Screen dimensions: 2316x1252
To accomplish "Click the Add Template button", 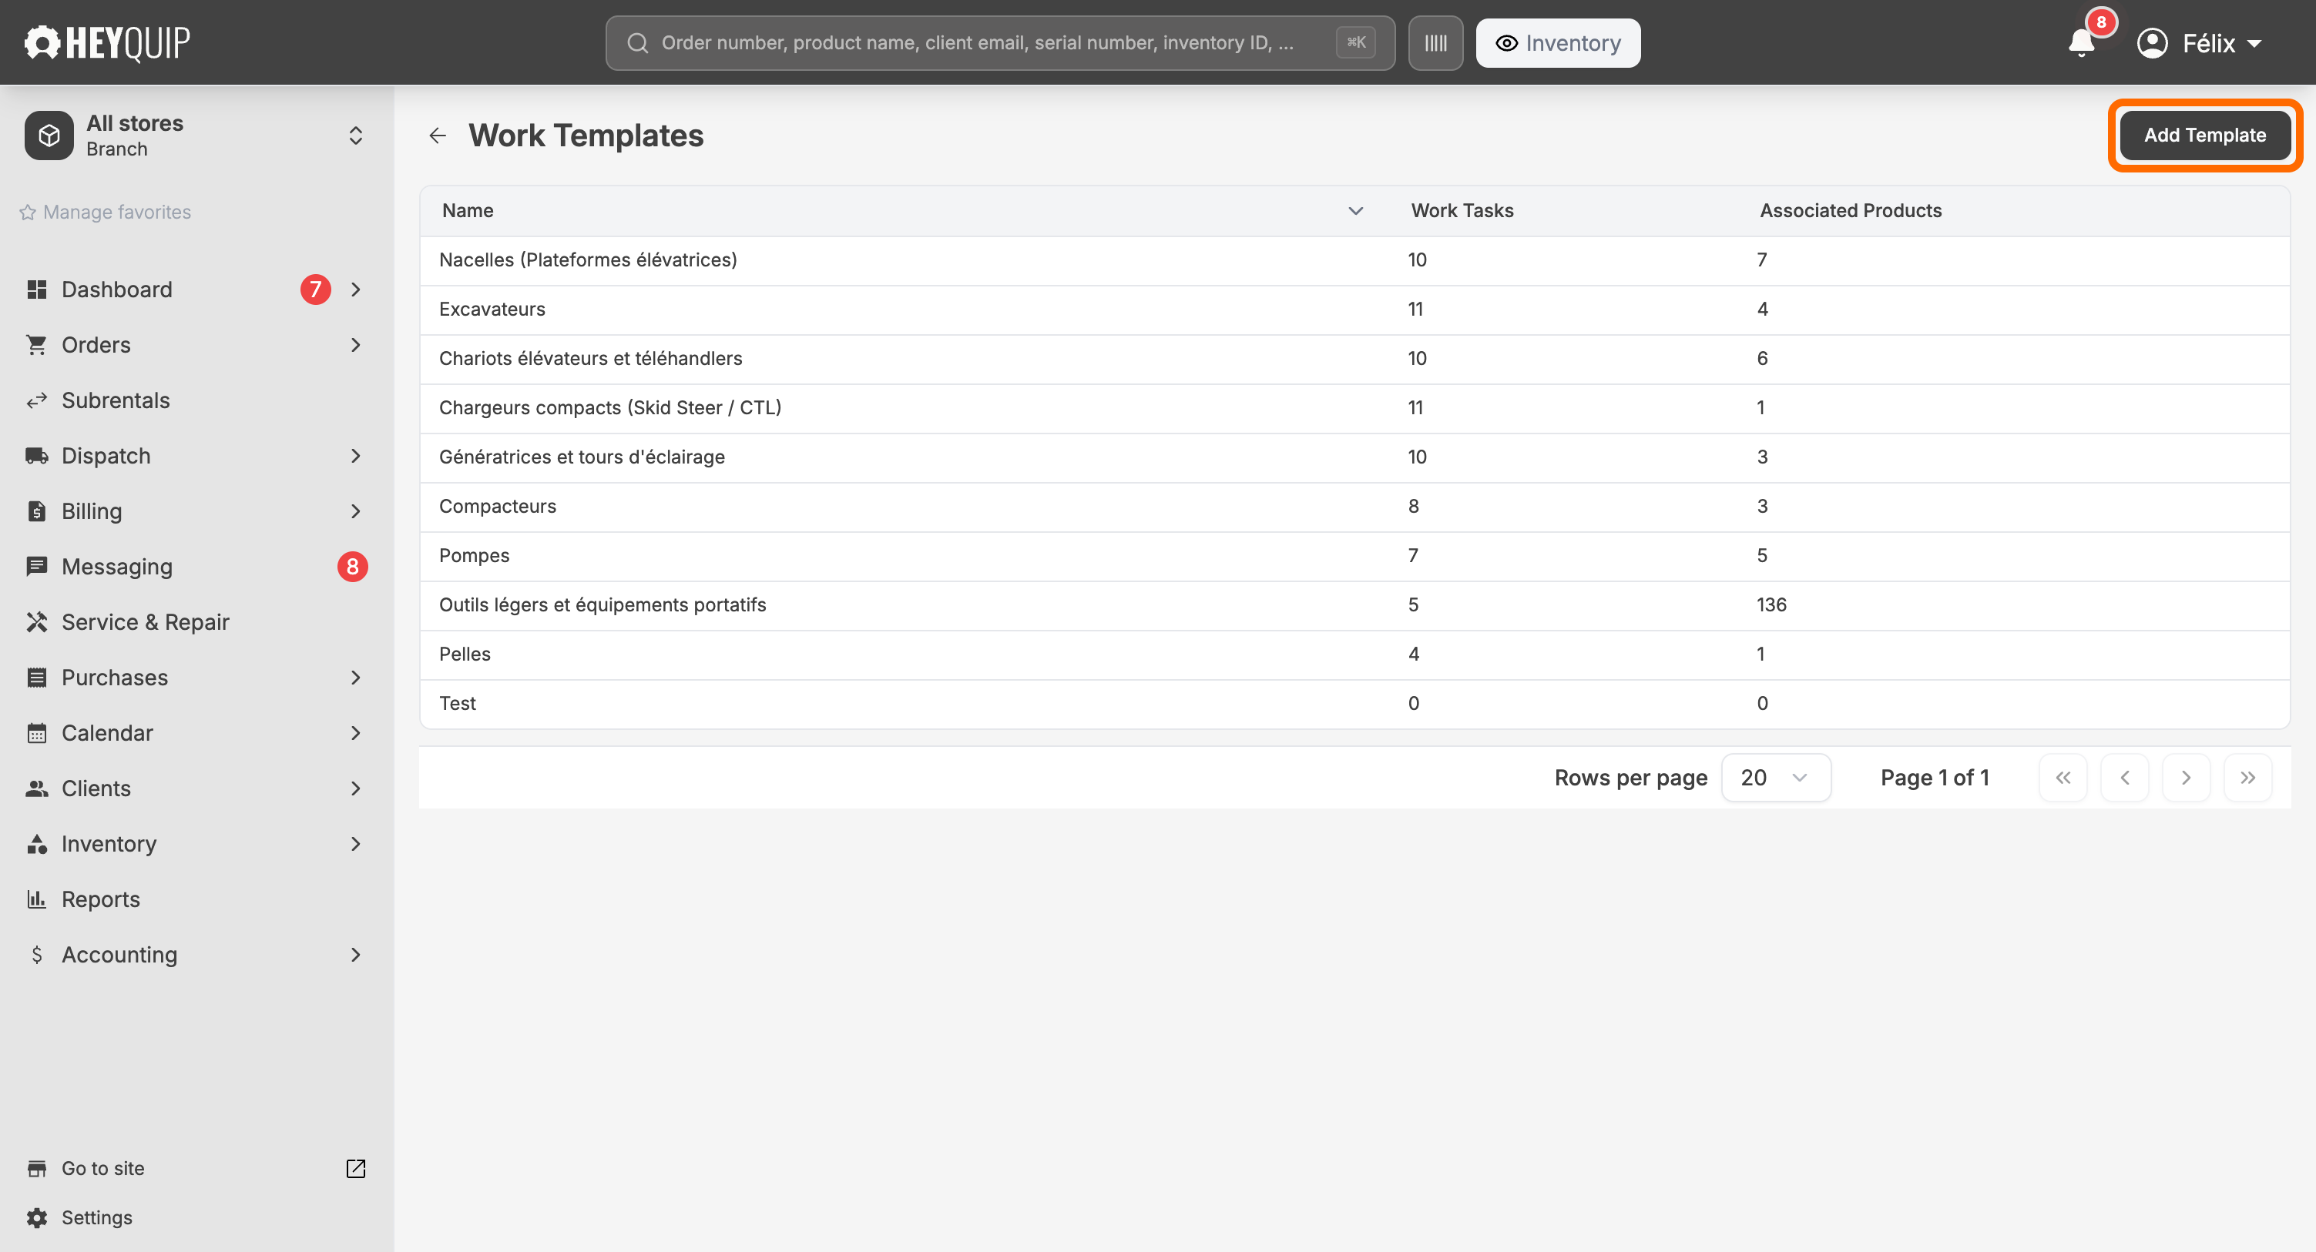I will pyautogui.click(x=2204, y=136).
